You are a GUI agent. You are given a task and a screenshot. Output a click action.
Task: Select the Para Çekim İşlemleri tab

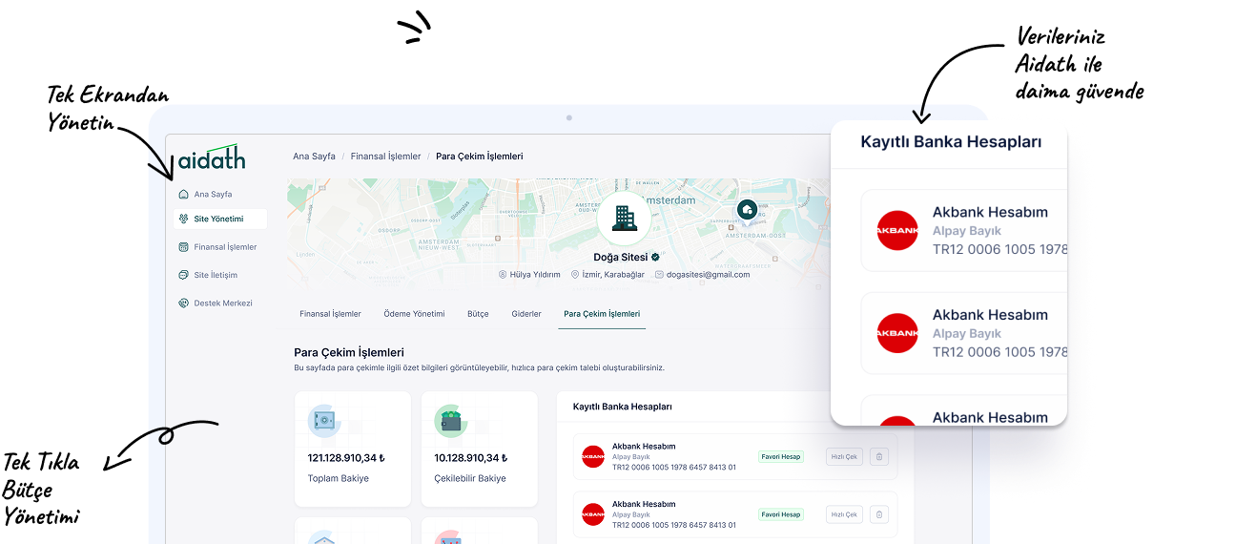click(602, 314)
